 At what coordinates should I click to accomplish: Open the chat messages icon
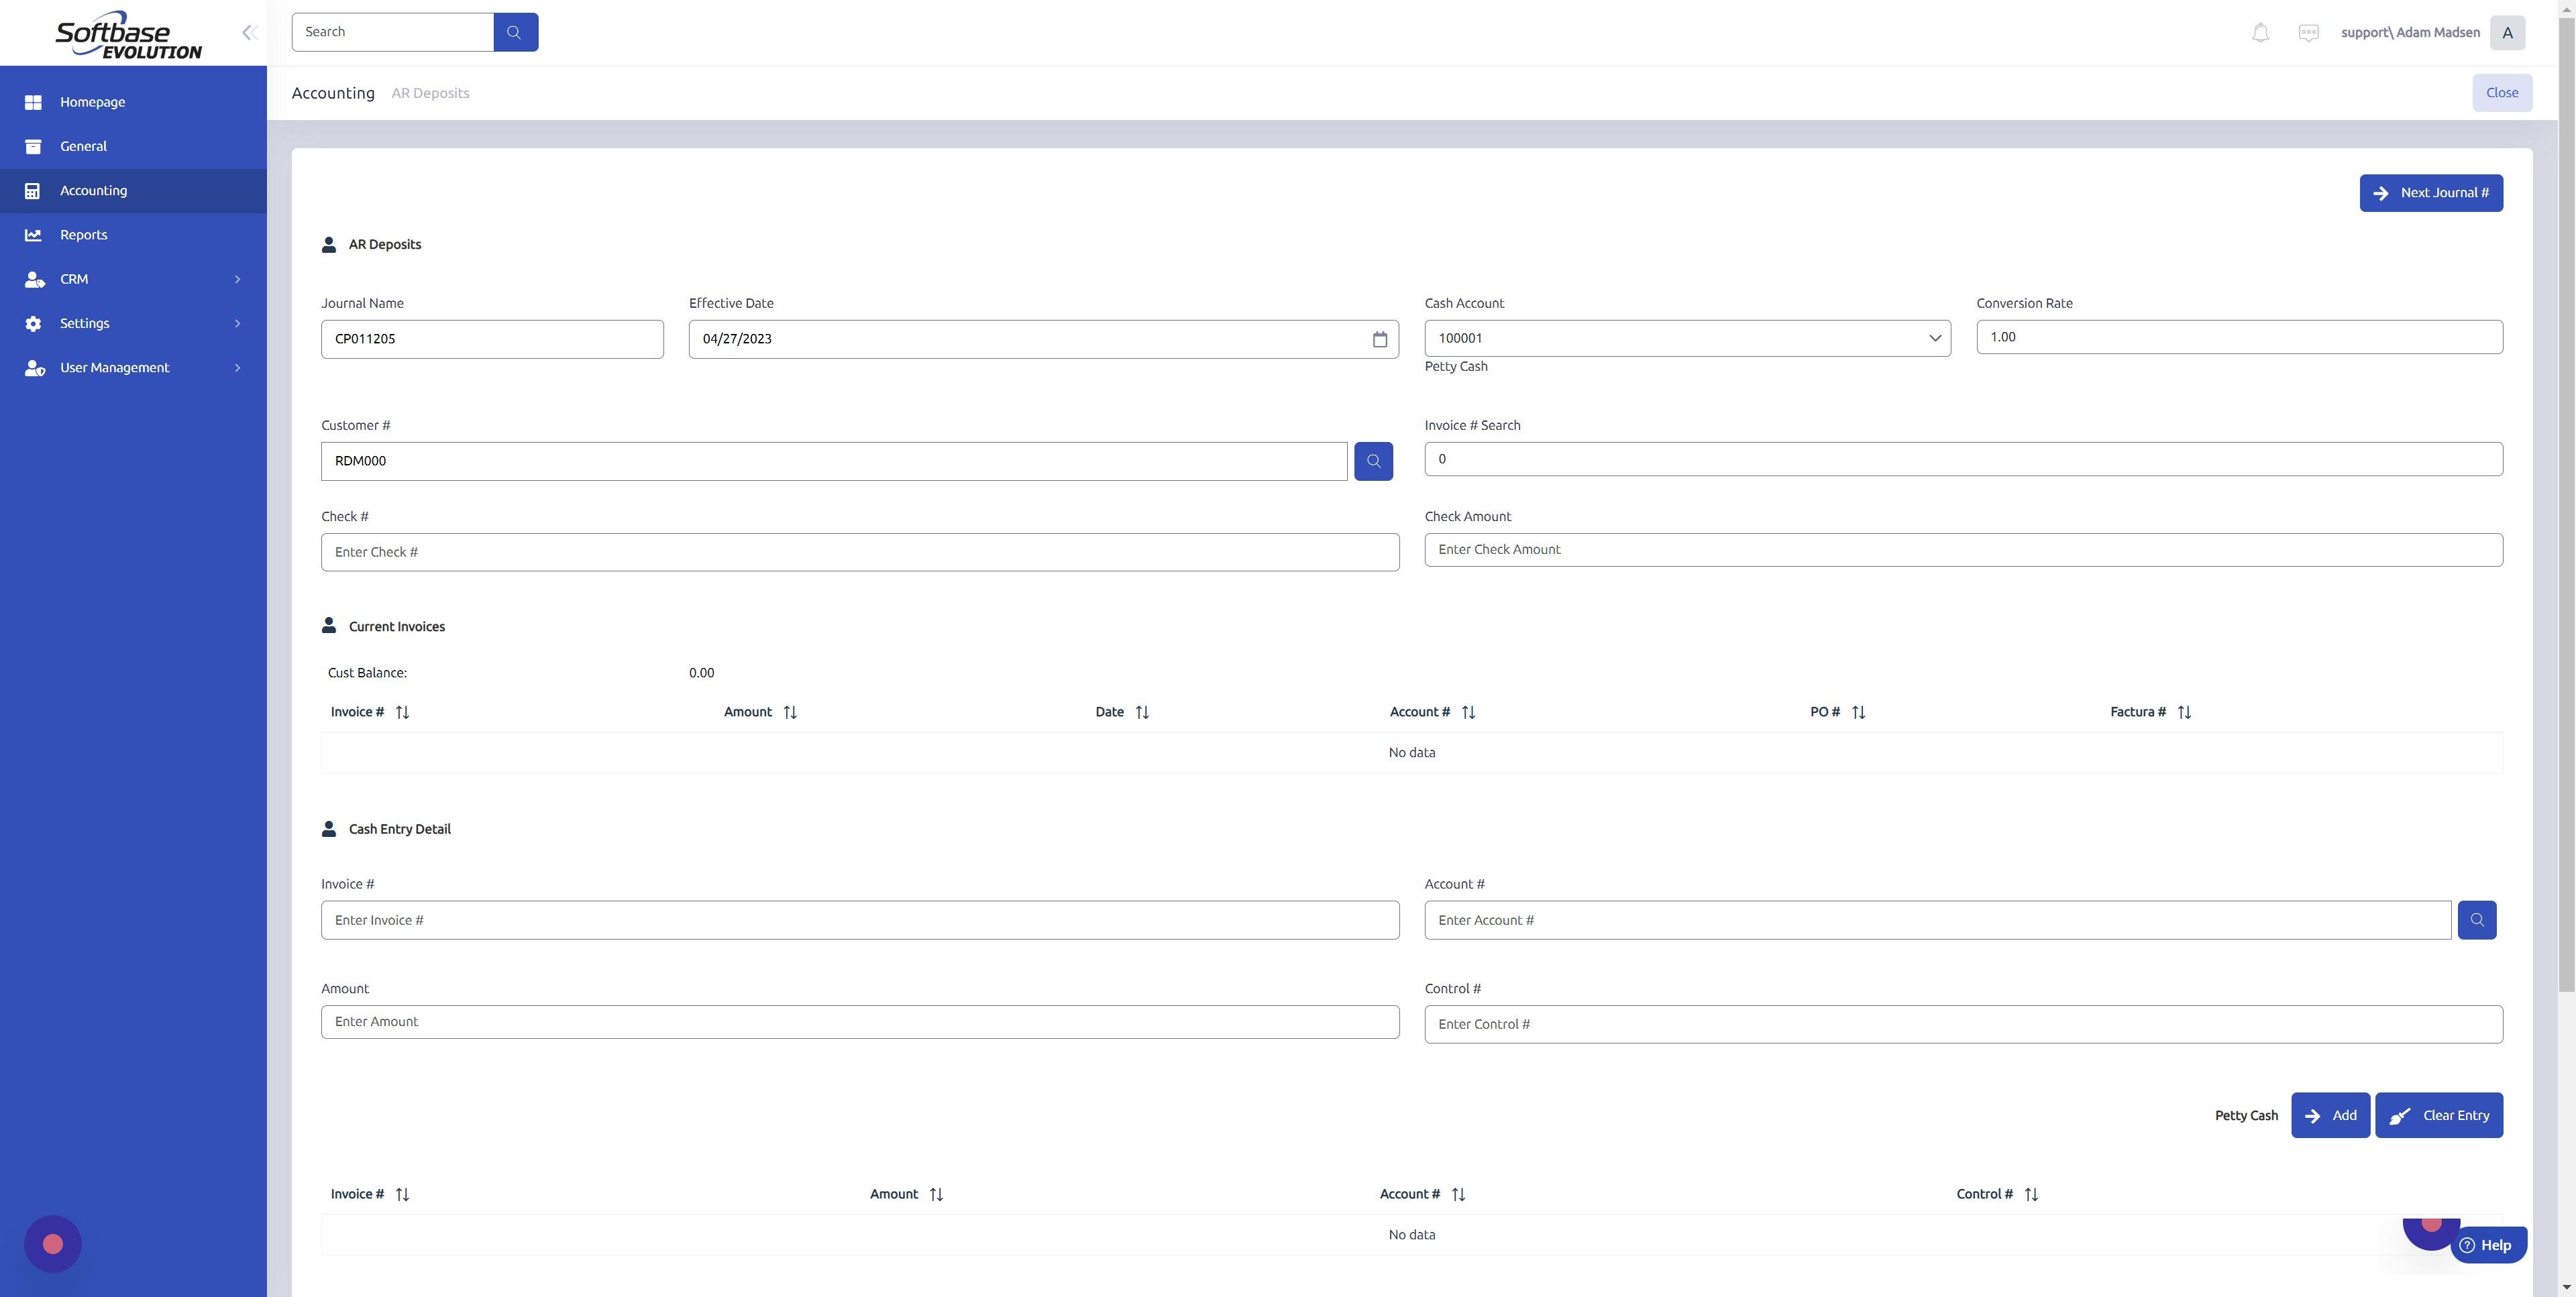pyautogui.click(x=2308, y=33)
